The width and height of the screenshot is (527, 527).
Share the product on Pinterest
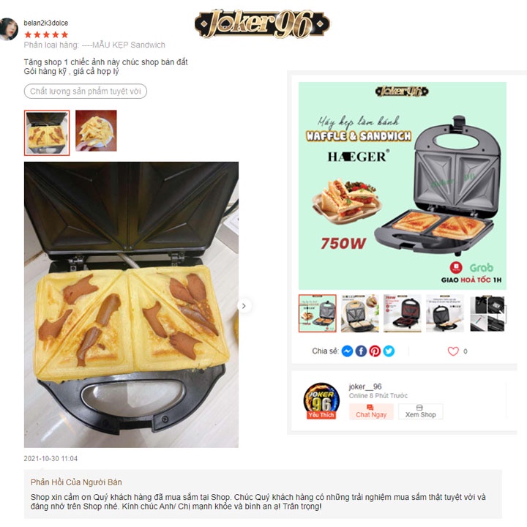tap(375, 351)
